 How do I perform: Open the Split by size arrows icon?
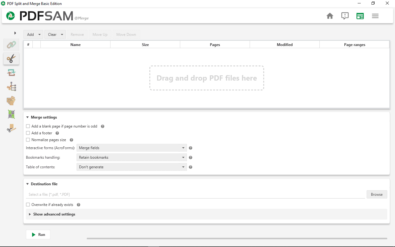click(x=11, y=114)
